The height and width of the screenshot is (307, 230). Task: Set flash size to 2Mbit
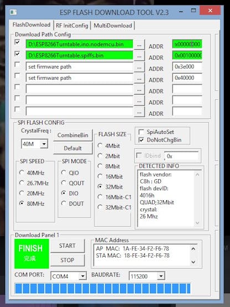108,156
